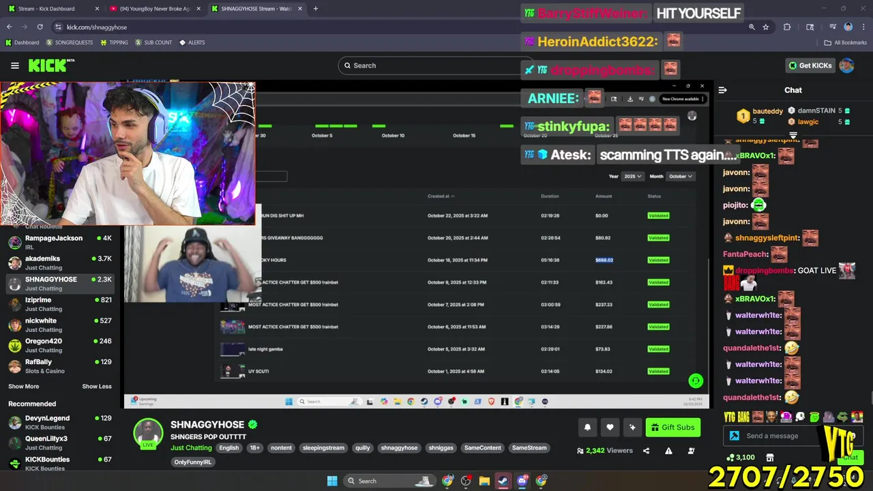
Task: Open Kick account profile avatar
Action: tap(846, 65)
